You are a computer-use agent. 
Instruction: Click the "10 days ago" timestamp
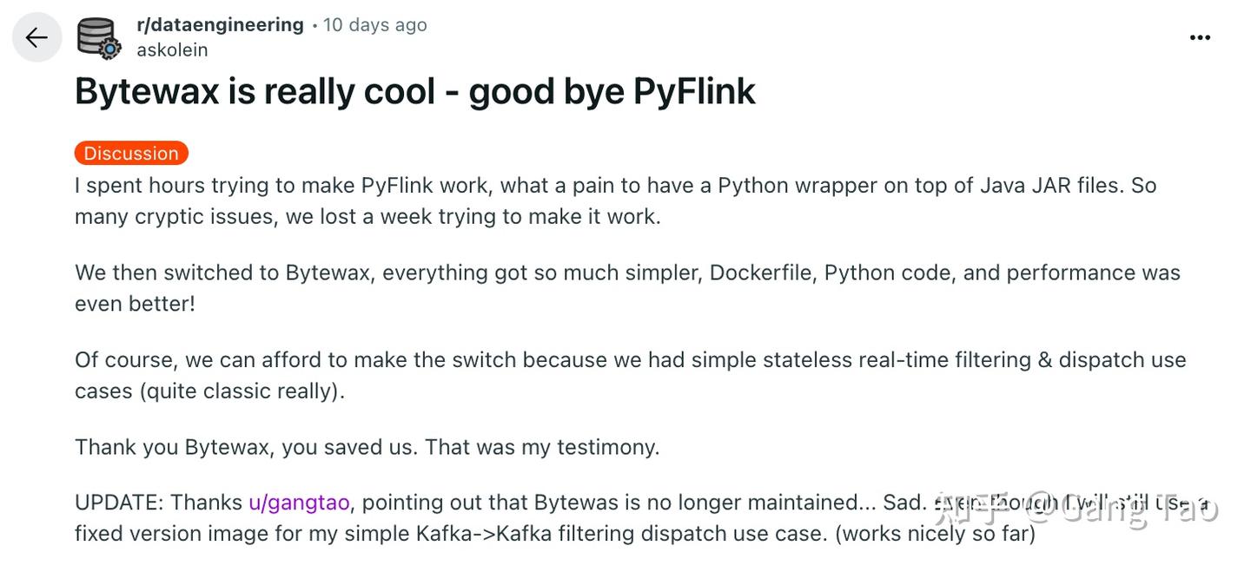(375, 25)
